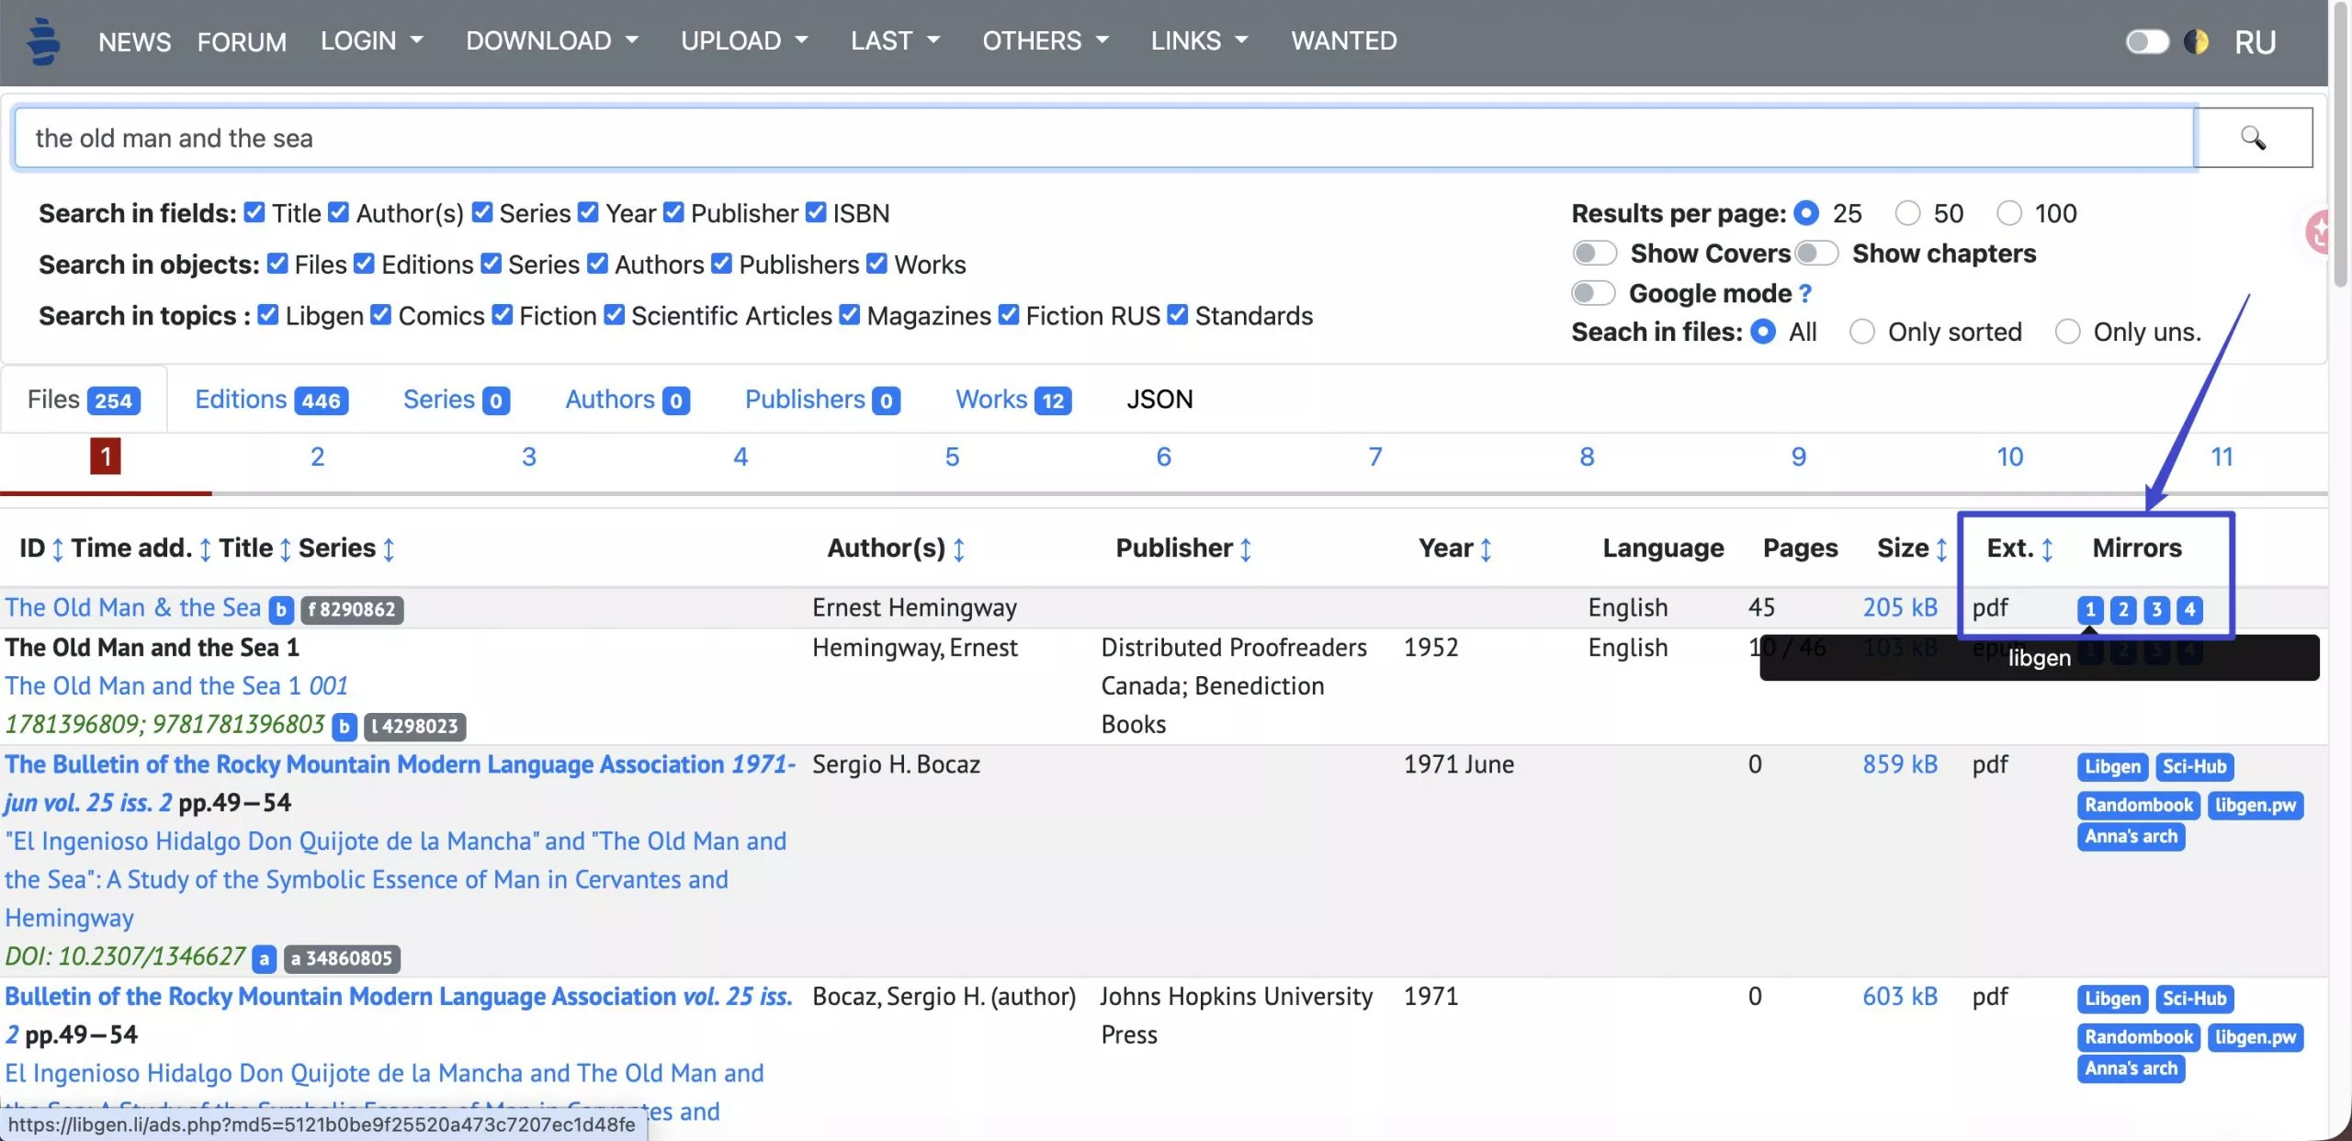Click the Libgen ship logo icon

pyautogui.click(x=42, y=41)
